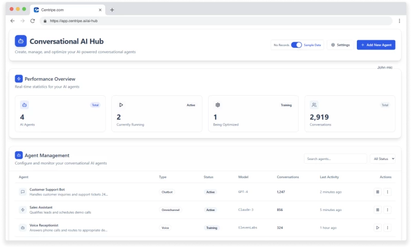Image resolution: width=412 pixels, height=247 pixels.
Task: Click the Agent Management robot icon
Action: (x=19, y=155)
